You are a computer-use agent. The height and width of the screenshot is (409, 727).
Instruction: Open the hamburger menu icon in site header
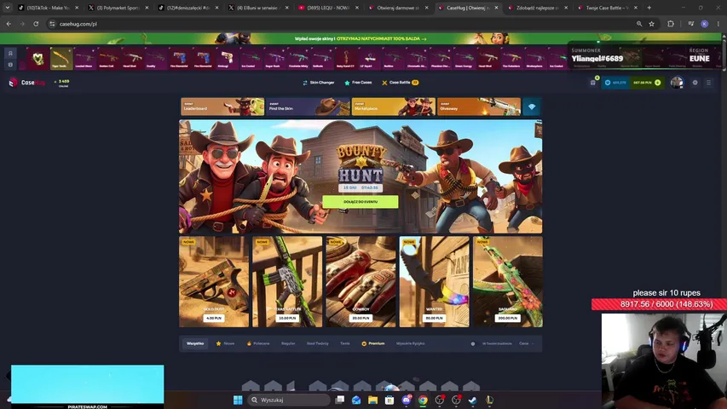click(708, 83)
